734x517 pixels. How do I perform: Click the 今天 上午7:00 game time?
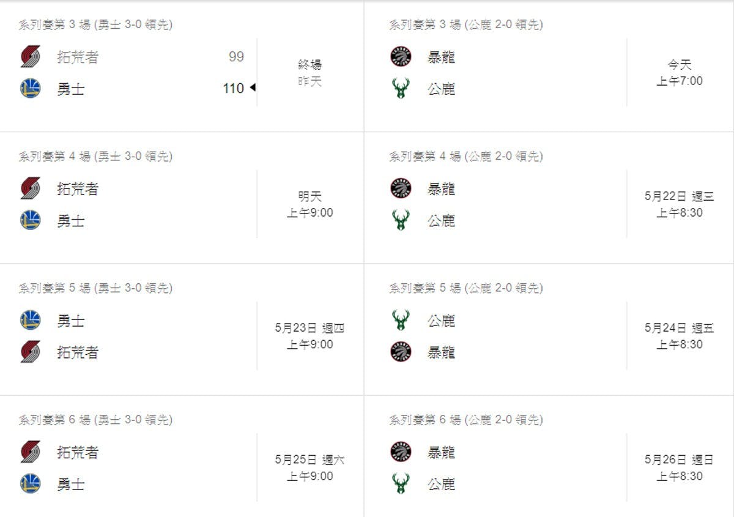(x=680, y=73)
